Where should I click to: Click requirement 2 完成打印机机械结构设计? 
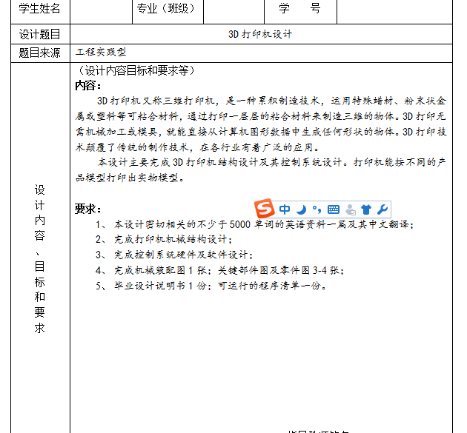(164, 239)
